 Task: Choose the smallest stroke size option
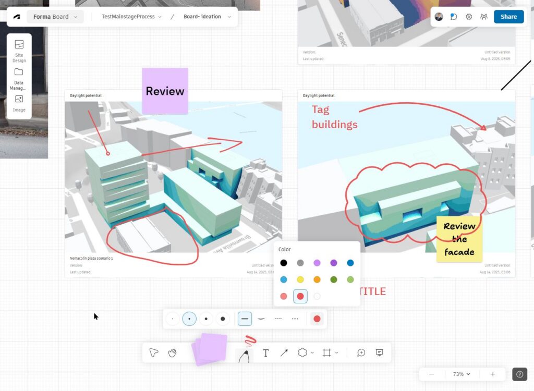173,319
